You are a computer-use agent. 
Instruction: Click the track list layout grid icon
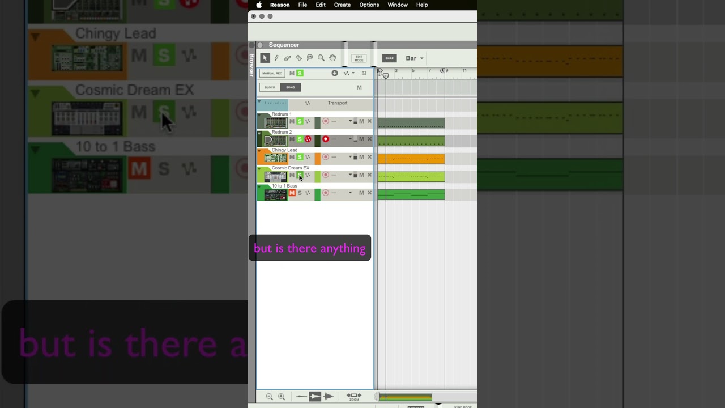(x=364, y=73)
